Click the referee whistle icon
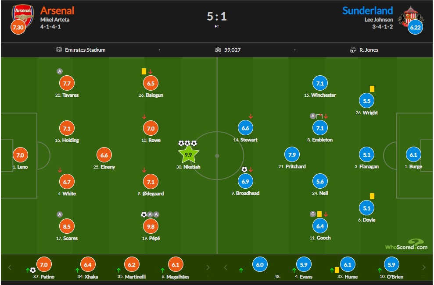The width and height of the screenshot is (434, 285). (x=353, y=50)
